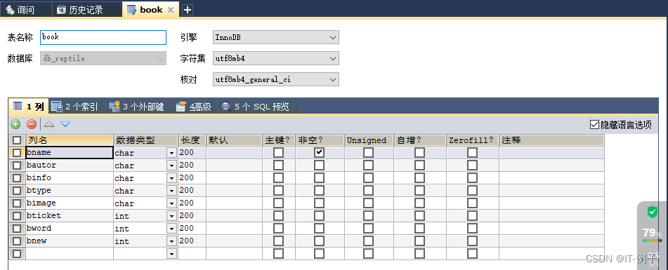Open data type dropdown in the empty row
668x270 pixels.
[x=171, y=254]
